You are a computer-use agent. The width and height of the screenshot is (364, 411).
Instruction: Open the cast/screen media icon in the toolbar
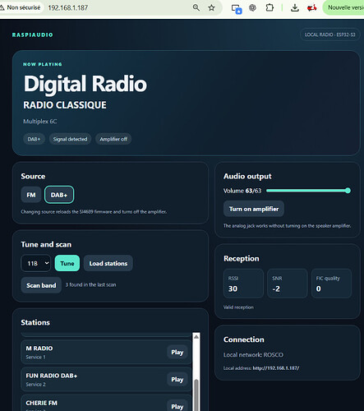click(x=237, y=8)
